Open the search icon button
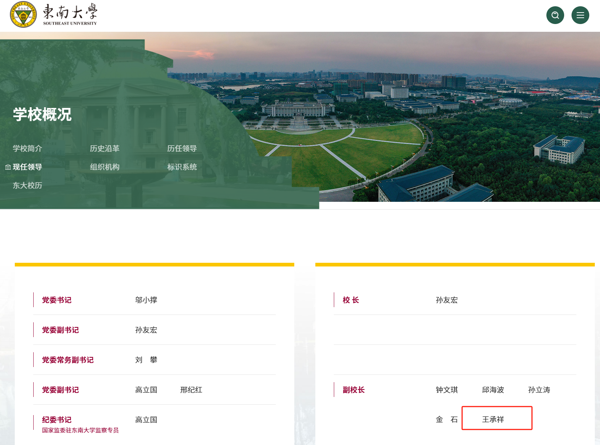Image resolution: width=600 pixels, height=445 pixels. coord(555,15)
